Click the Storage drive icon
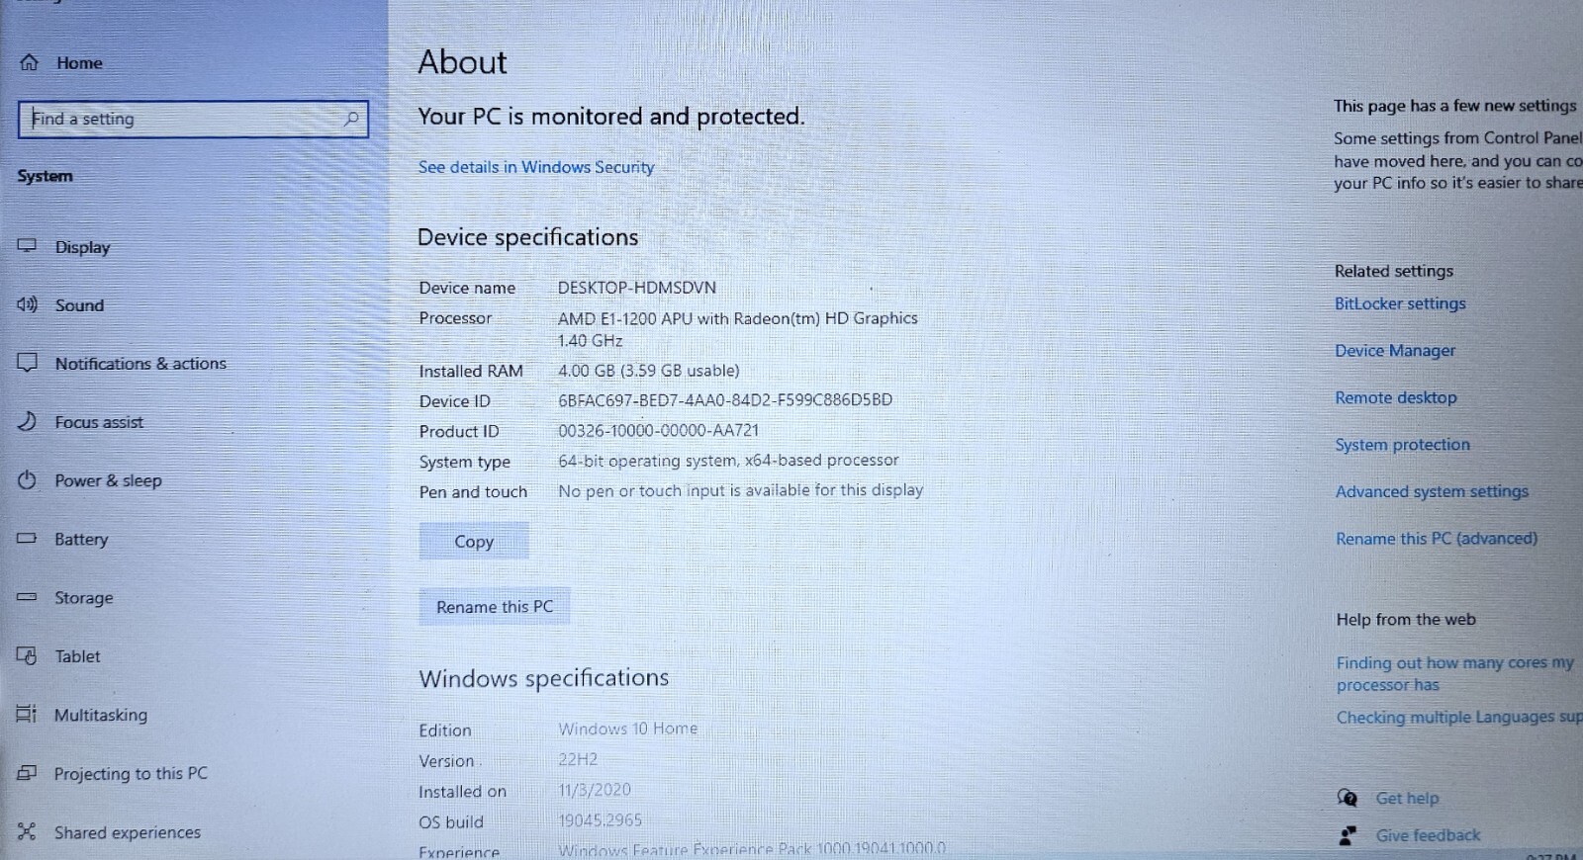1583x860 pixels. click(27, 597)
